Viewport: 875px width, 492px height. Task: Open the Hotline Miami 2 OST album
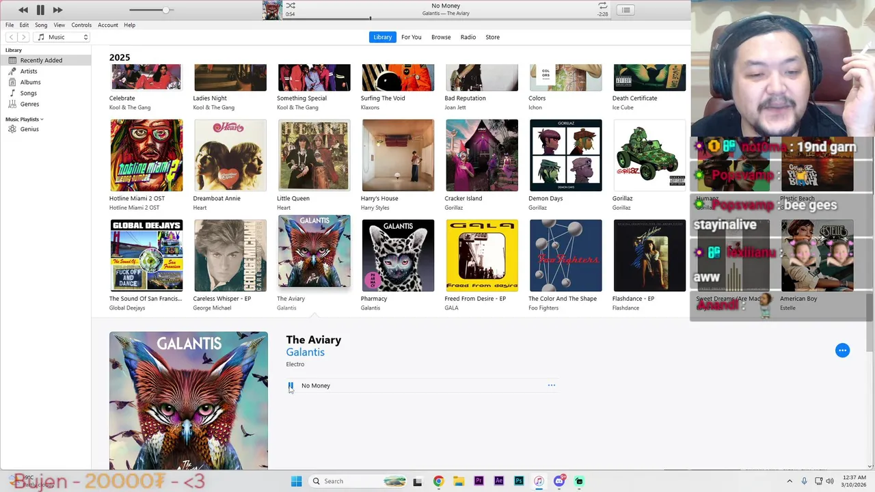tap(146, 155)
